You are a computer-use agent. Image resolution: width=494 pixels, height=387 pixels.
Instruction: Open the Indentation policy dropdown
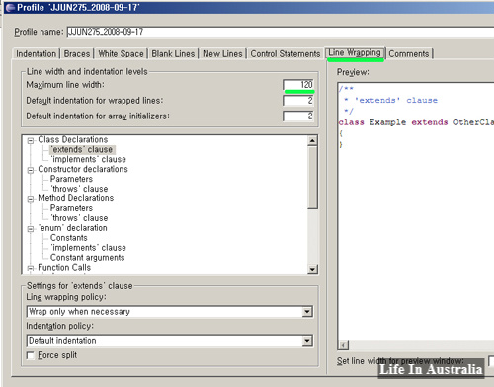click(x=307, y=341)
